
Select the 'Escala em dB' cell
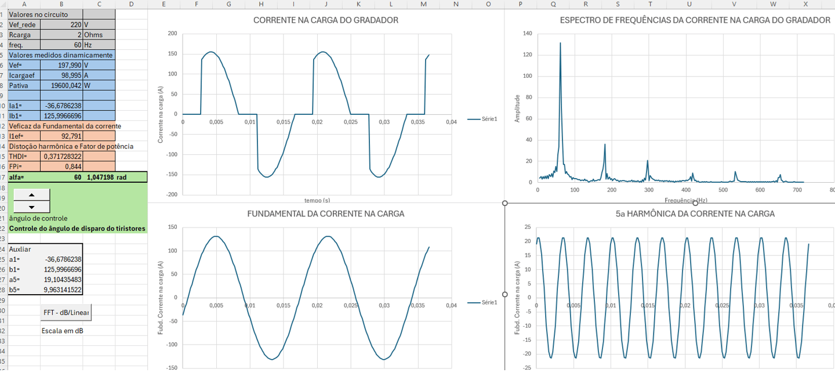[x=62, y=330]
